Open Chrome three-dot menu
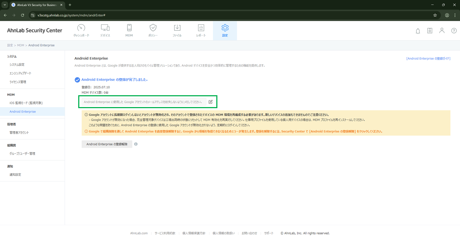This screenshot has height=249, width=460. (x=455, y=15)
